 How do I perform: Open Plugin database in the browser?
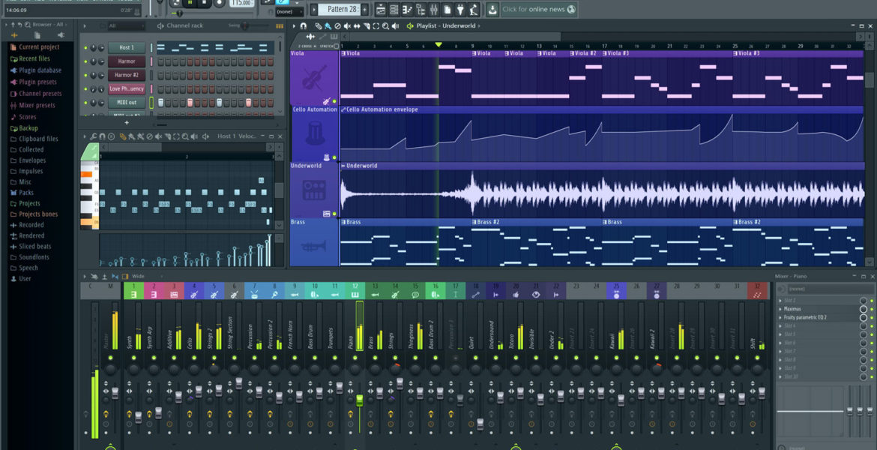click(x=40, y=70)
